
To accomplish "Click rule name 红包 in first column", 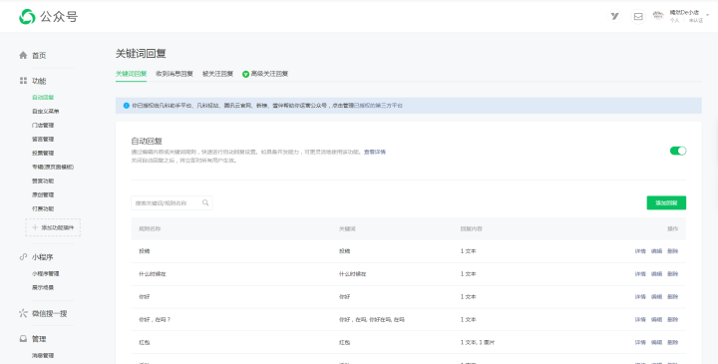I will point(144,342).
